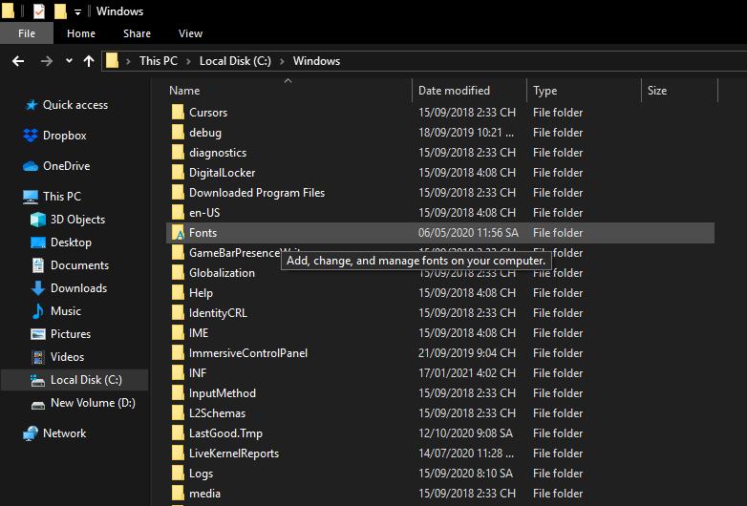Select the DigitalLocker folder name
Viewport: 747px width, 506px height.
coord(222,172)
